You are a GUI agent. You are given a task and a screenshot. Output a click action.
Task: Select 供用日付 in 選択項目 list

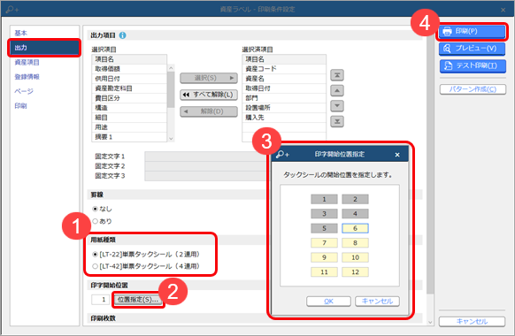tap(129, 79)
